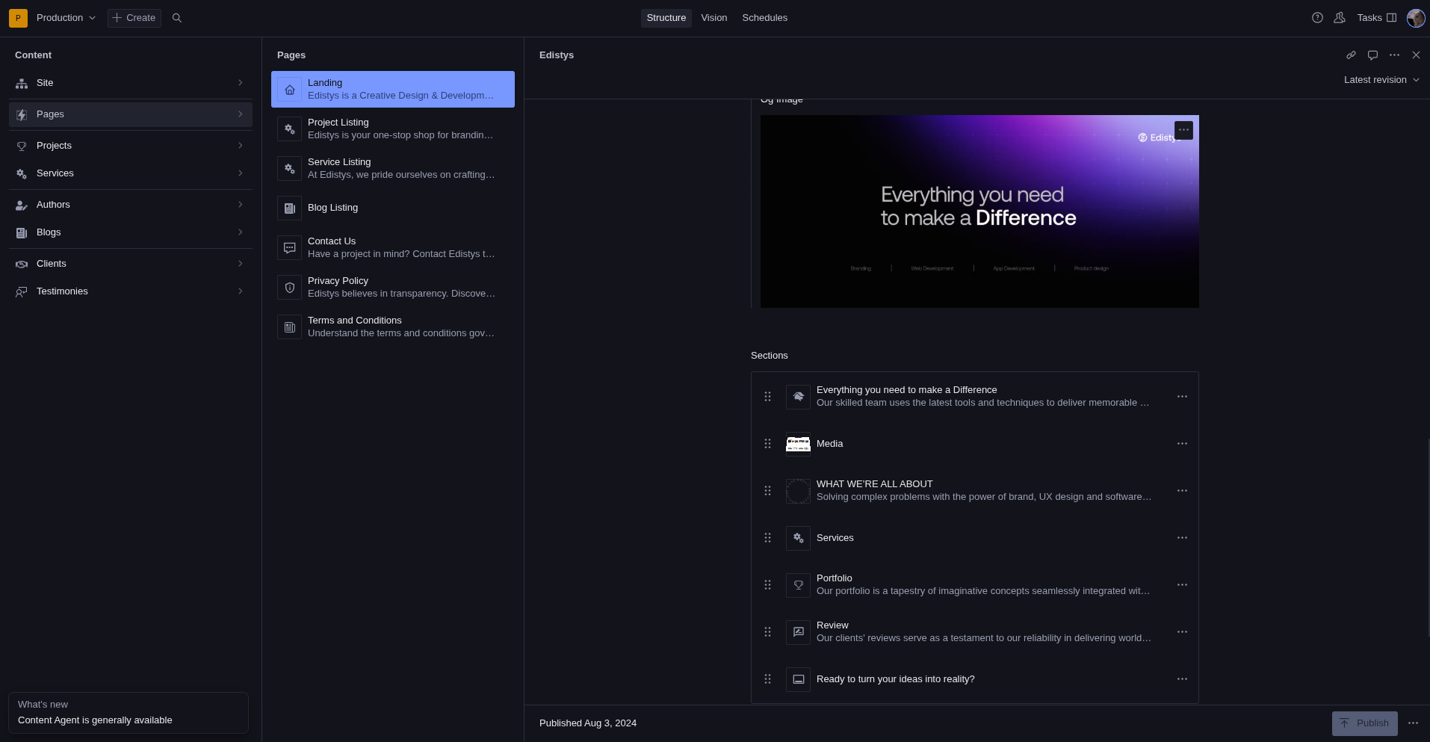Screen dimensions: 1430x742
Task: Click the Contact Us chat icon
Action: (290, 248)
